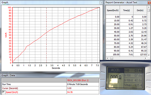151x95 pixels.
Task: Click the Seconds X-axis label on graph
Action: tap(56, 68)
